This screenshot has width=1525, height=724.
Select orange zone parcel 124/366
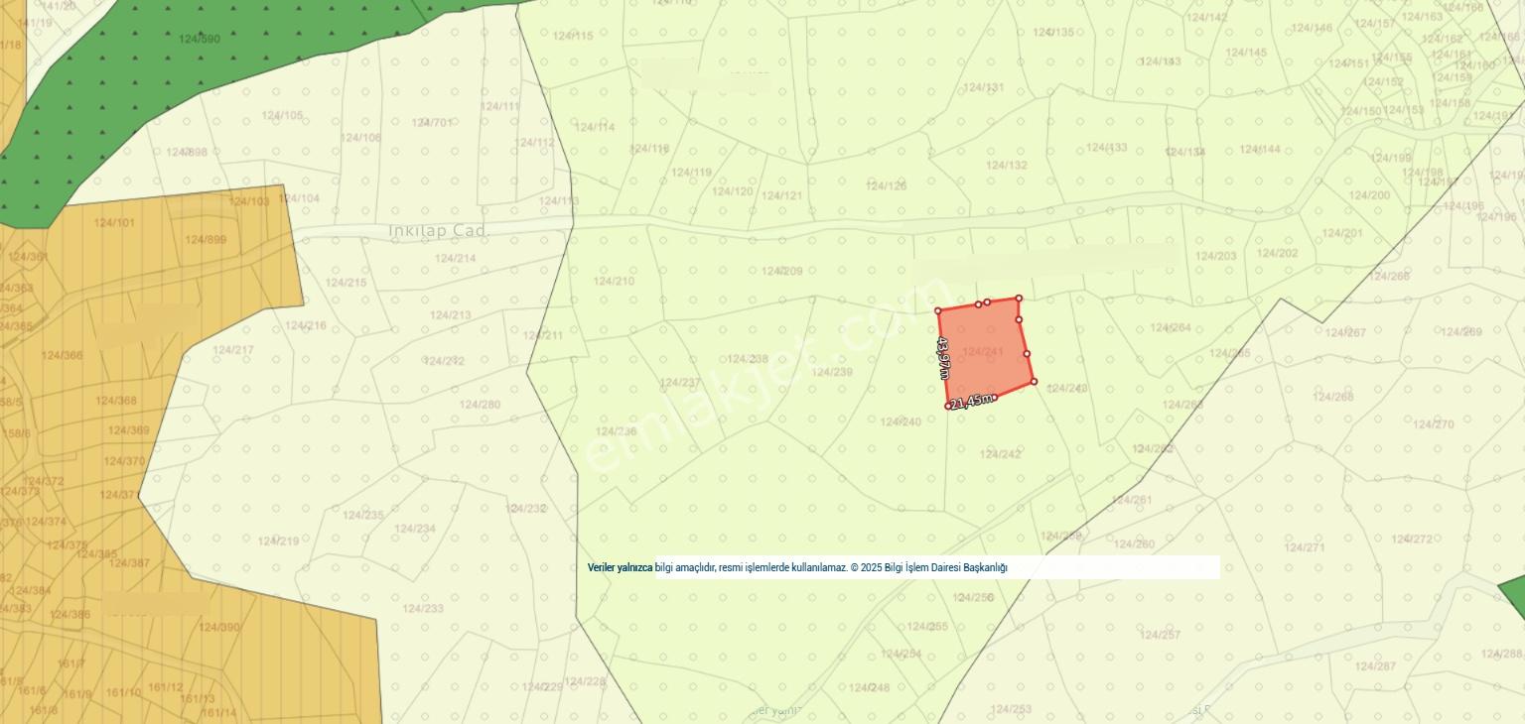coord(62,355)
